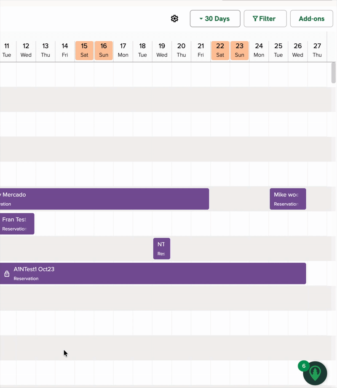The height and width of the screenshot is (388, 337).
Task: Click the vertical scrollbar thumb
Action: click(333, 73)
